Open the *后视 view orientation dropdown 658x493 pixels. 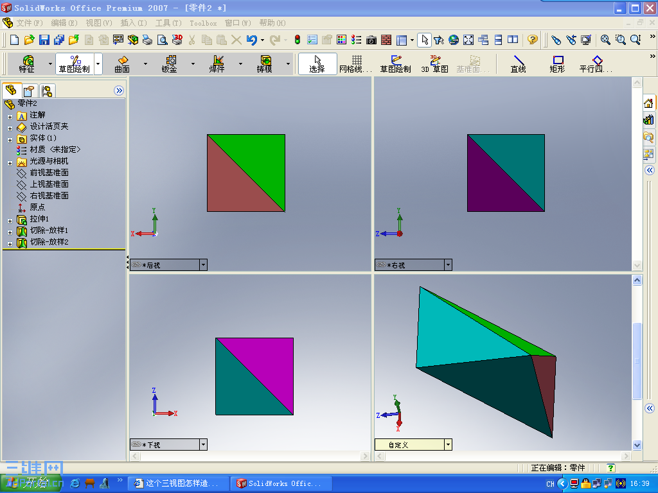point(203,264)
